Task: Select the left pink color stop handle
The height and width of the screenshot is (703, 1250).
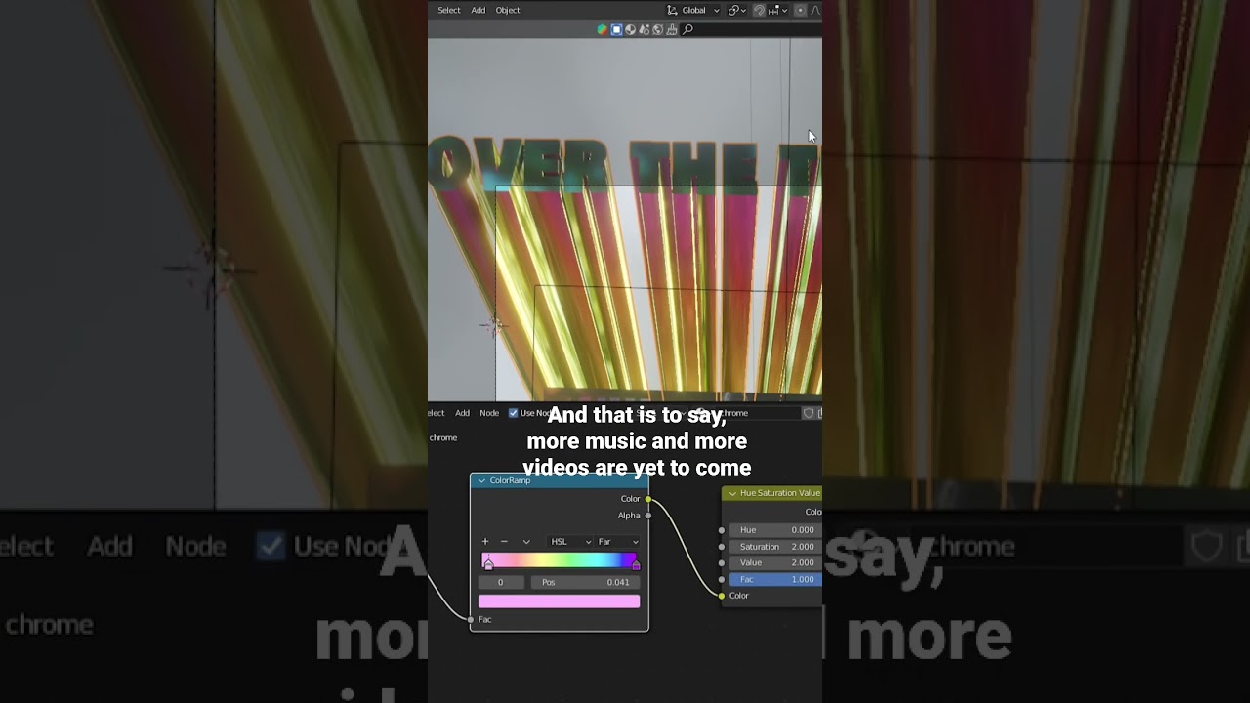Action: click(488, 564)
